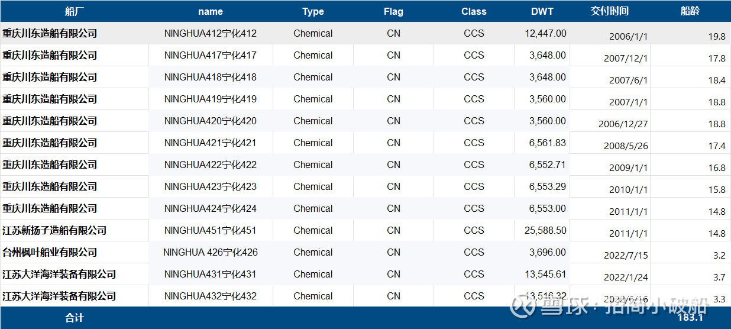This screenshot has height=329, width=731.
Task: Click the NINGHUA451宁化451 name cell
Action: pos(211,231)
